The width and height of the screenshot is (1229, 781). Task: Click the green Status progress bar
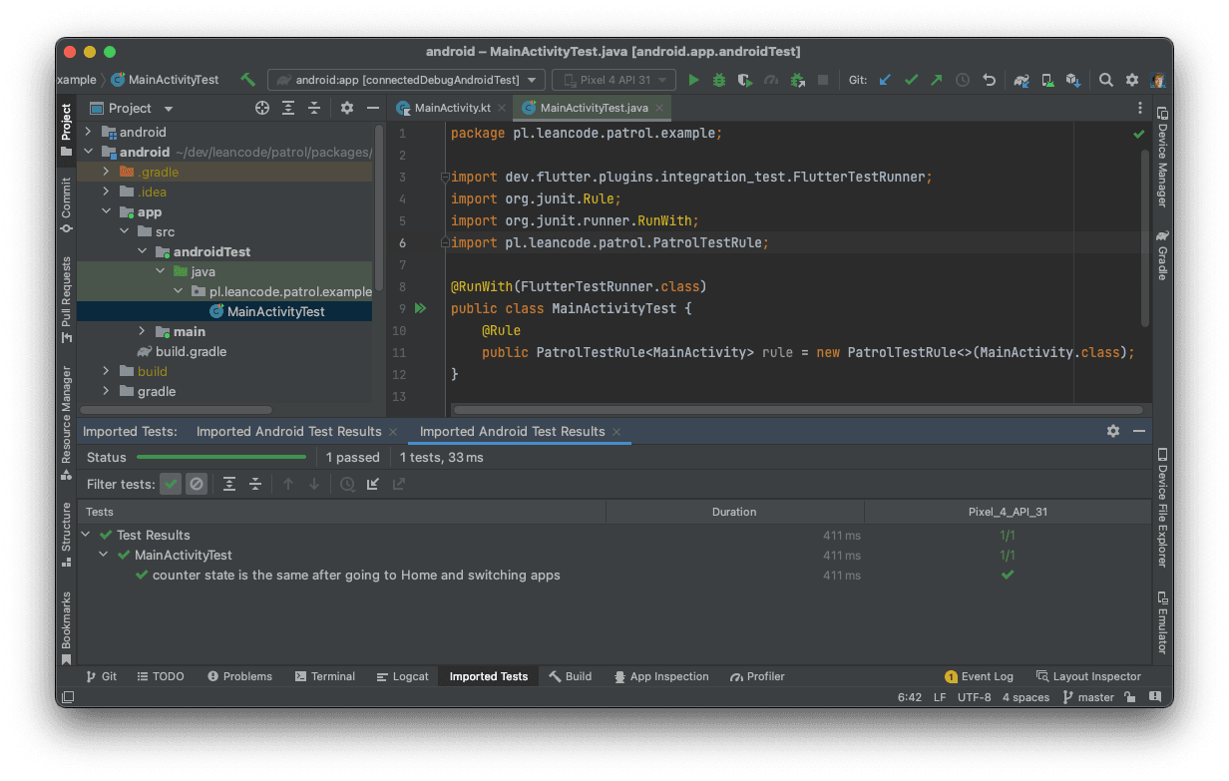[x=221, y=458]
